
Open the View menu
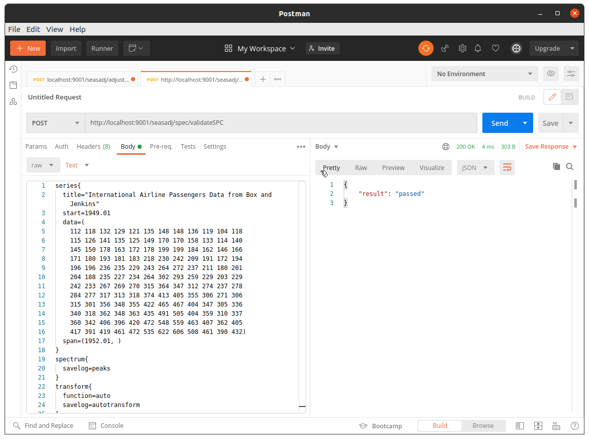click(x=54, y=29)
